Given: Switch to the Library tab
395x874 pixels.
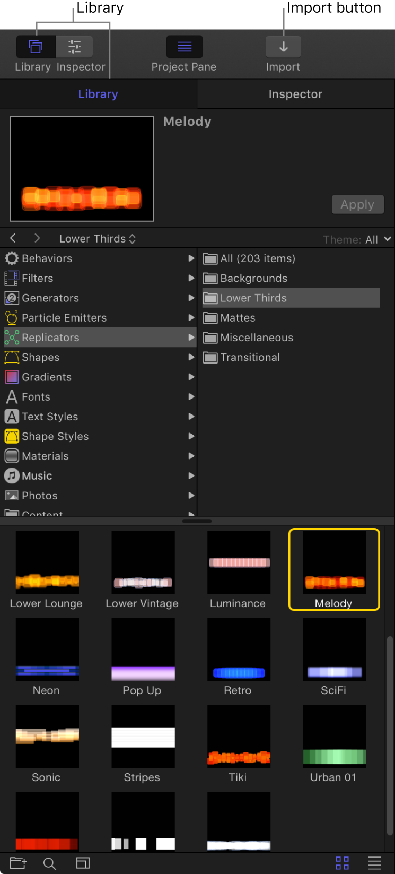Looking at the screenshot, I should click(x=98, y=94).
